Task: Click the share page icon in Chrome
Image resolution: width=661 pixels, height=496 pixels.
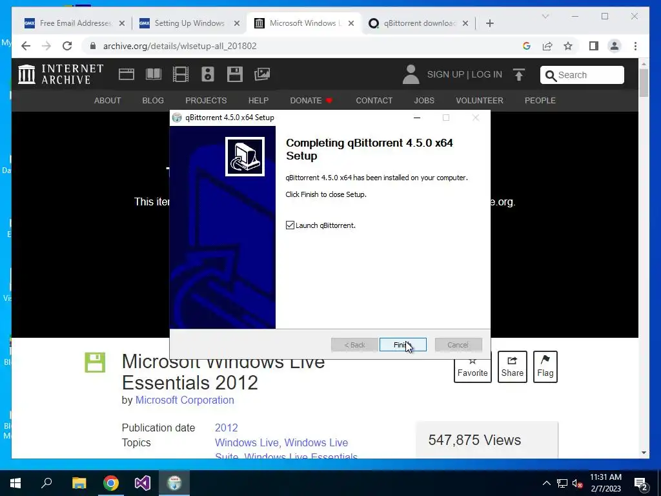Action: coord(547,46)
